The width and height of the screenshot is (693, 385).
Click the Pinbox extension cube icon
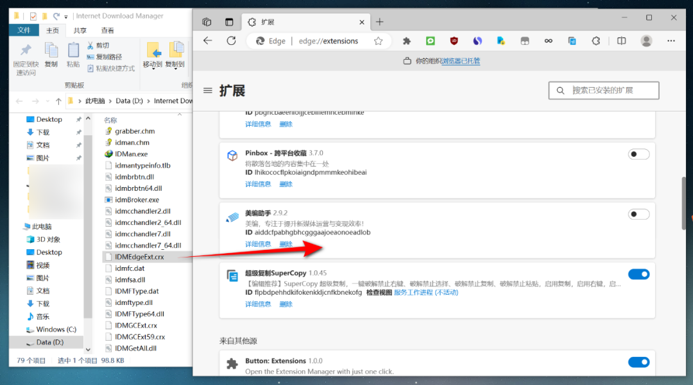click(232, 155)
